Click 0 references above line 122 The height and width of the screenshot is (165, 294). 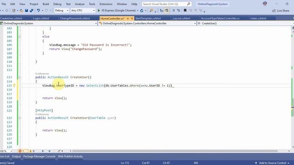coord(42,114)
